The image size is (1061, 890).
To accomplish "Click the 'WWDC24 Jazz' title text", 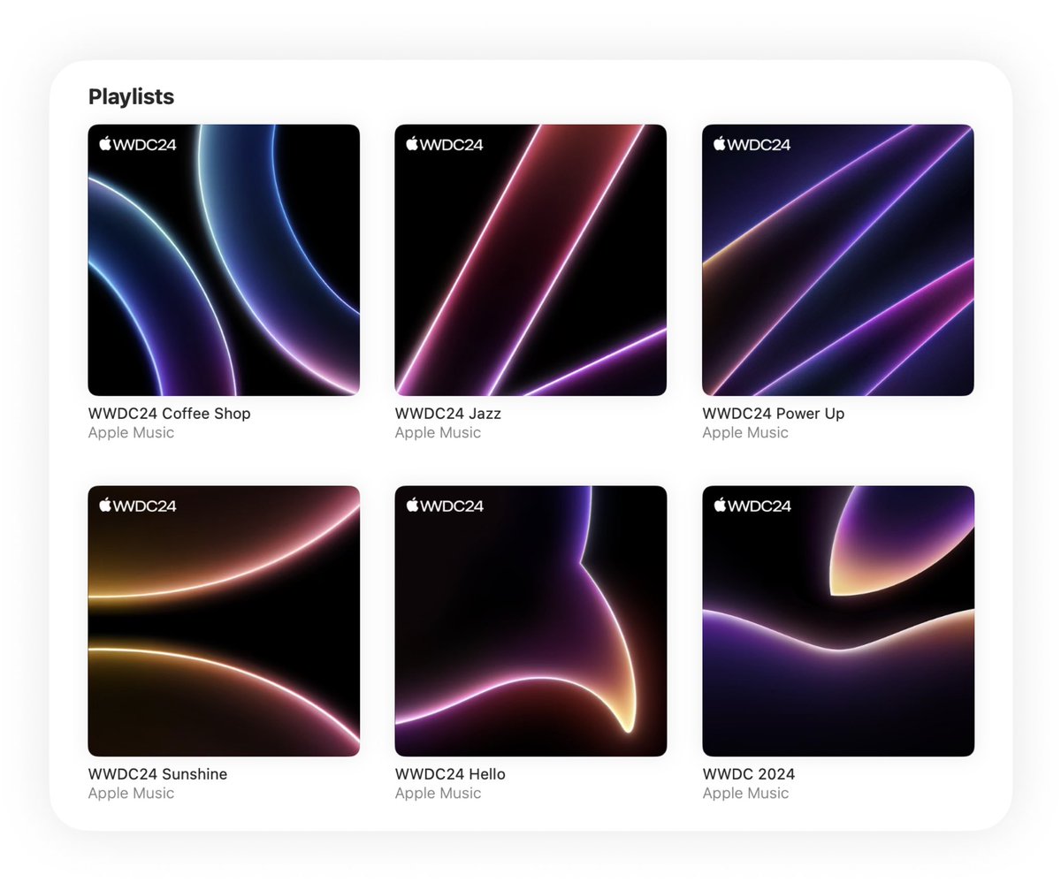I will coord(448,414).
